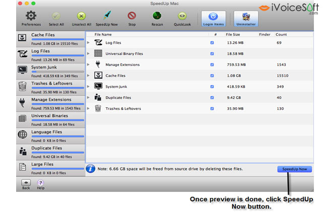325x212 pixels.
Task: Select Manage Extensions in sidebar
Action: click(50, 104)
